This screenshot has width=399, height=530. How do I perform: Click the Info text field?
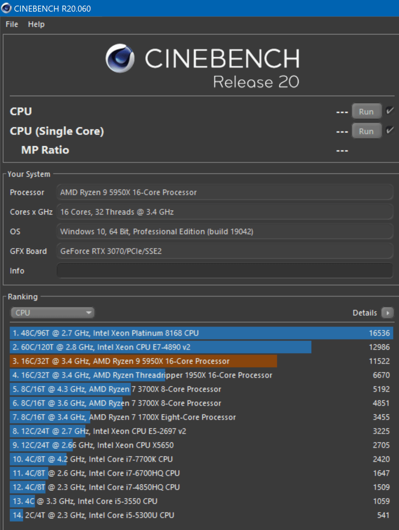[225, 271]
